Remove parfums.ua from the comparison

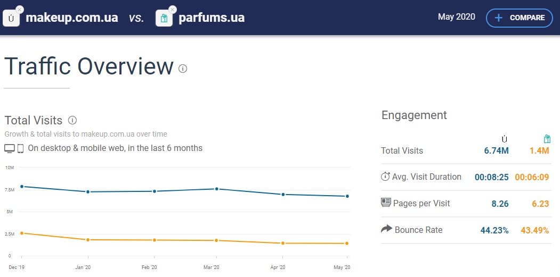click(x=172, y=10)
